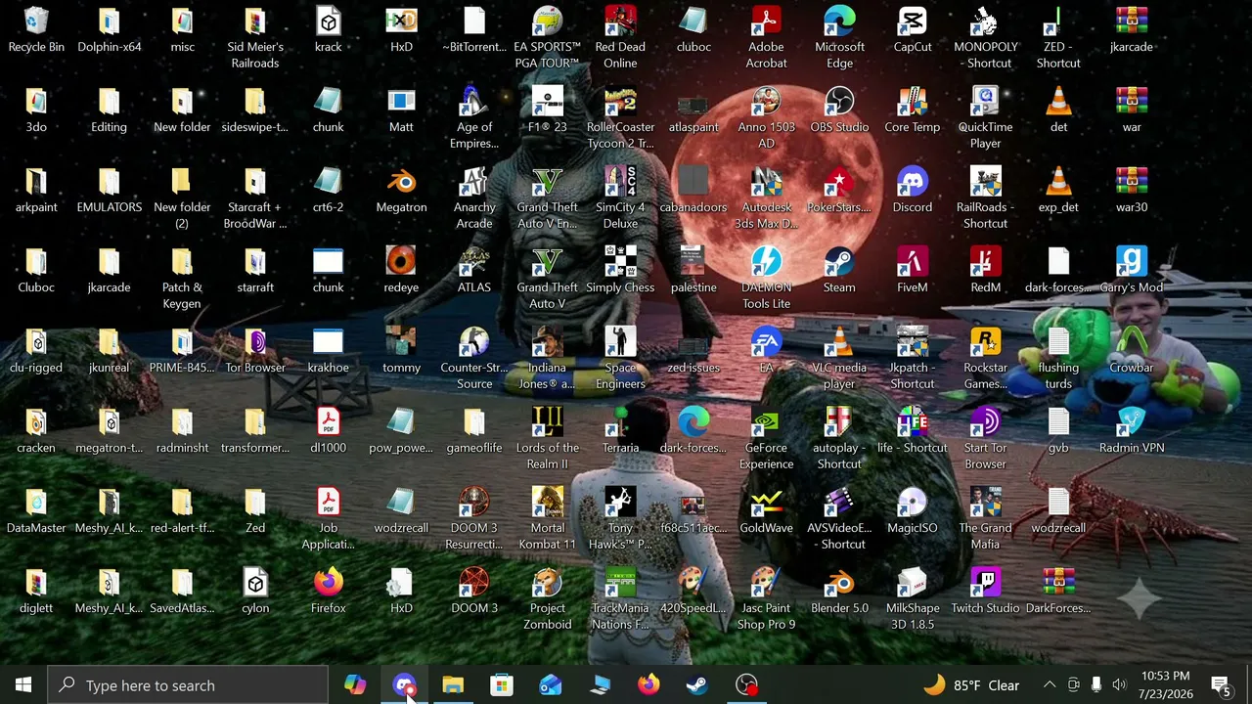The height and width of the screenshot is (704, 1252).
Task: Open the Start menu
Action: point(23,684)
